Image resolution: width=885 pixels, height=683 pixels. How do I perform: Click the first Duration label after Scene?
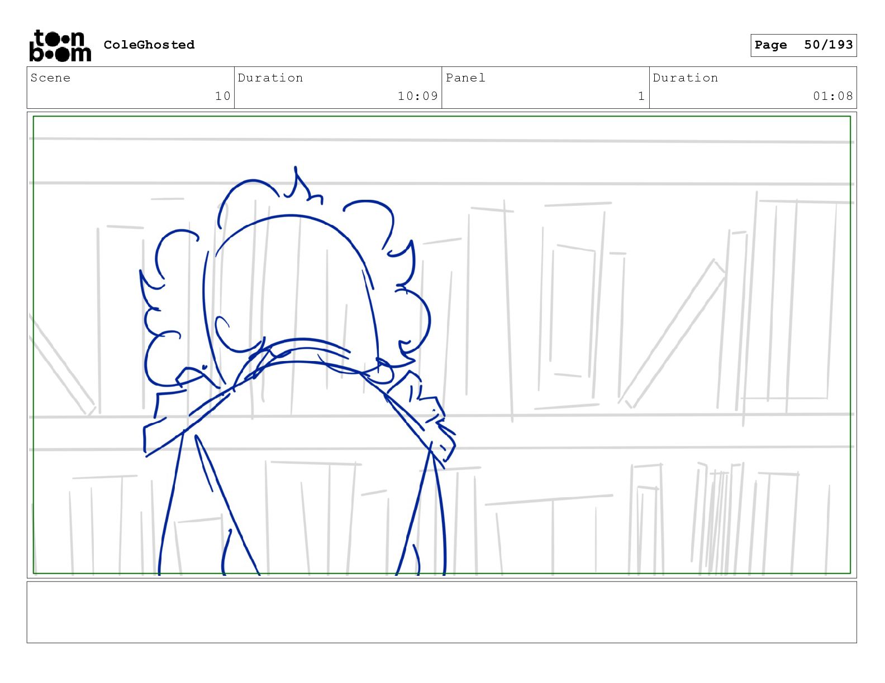pyautogui.click(x=270, y=78)
